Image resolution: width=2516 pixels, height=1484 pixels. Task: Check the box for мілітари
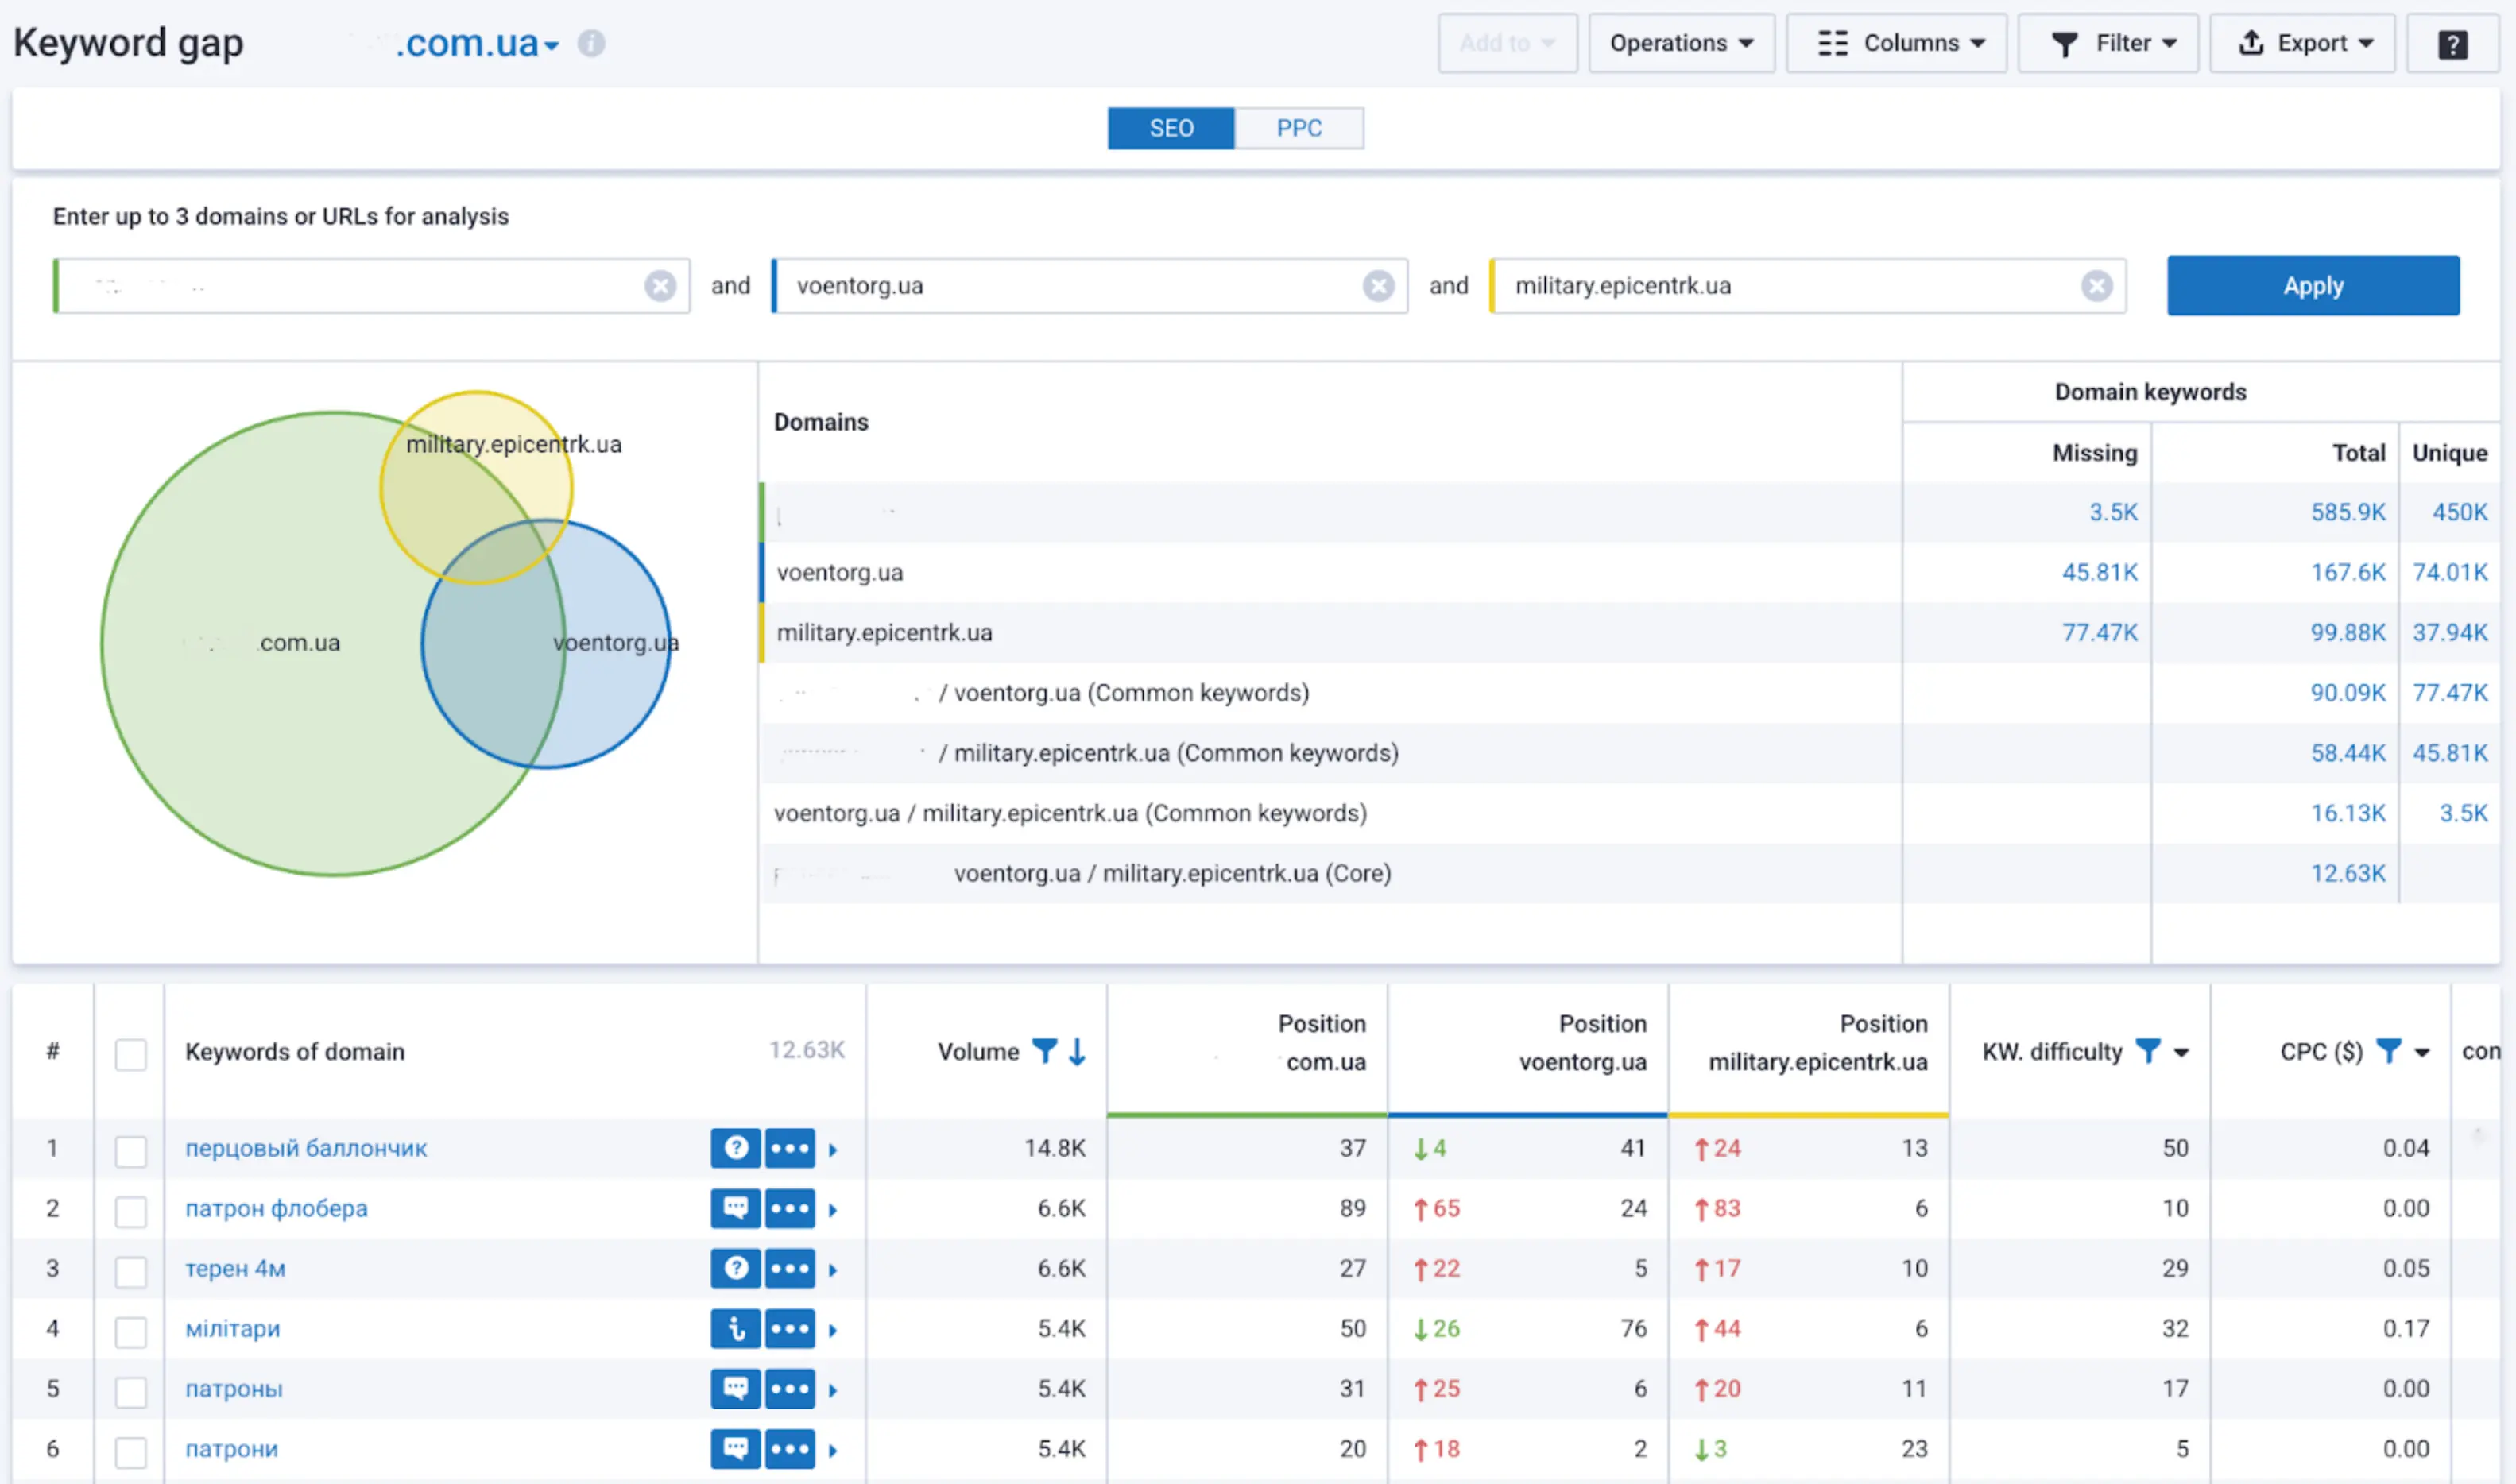click(131, 1331)
